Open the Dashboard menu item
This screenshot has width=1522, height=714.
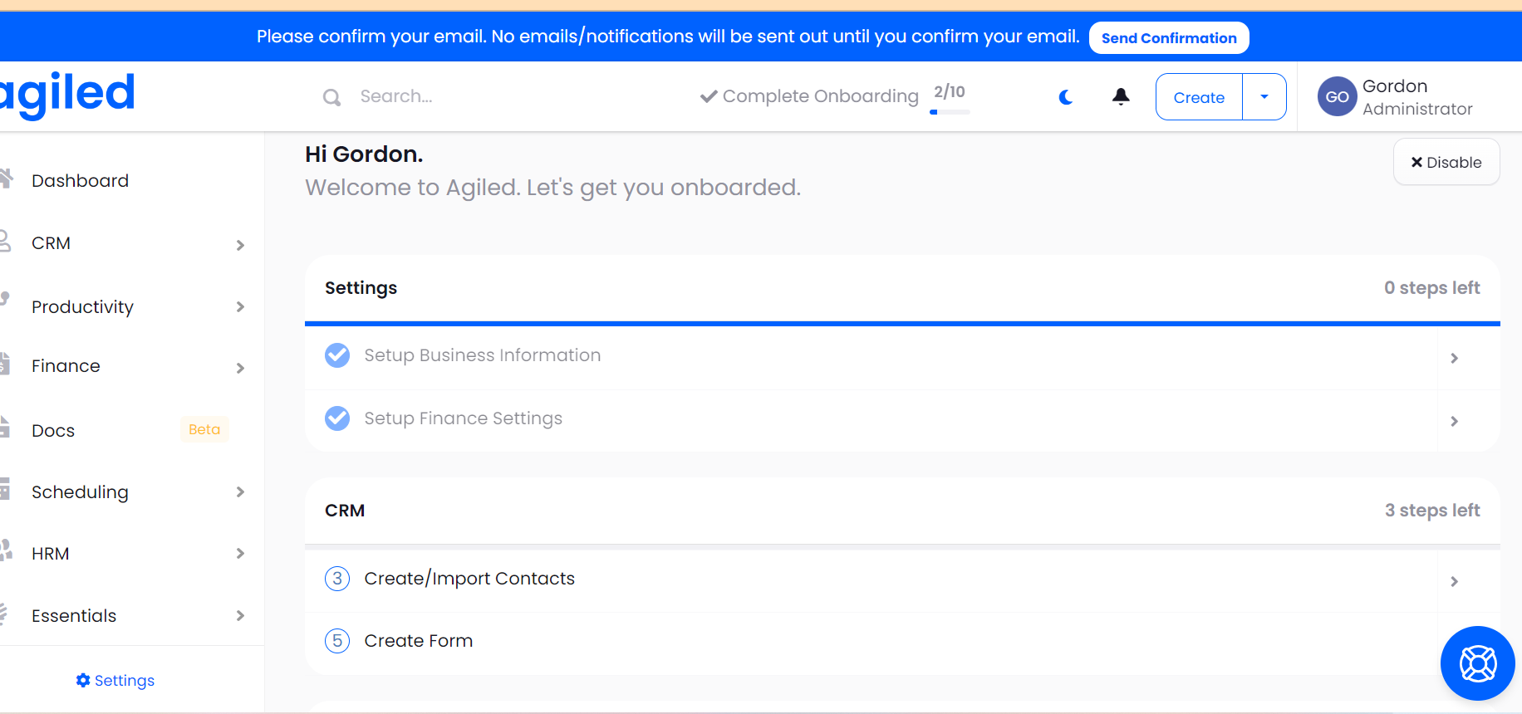(x=80, y=181)
